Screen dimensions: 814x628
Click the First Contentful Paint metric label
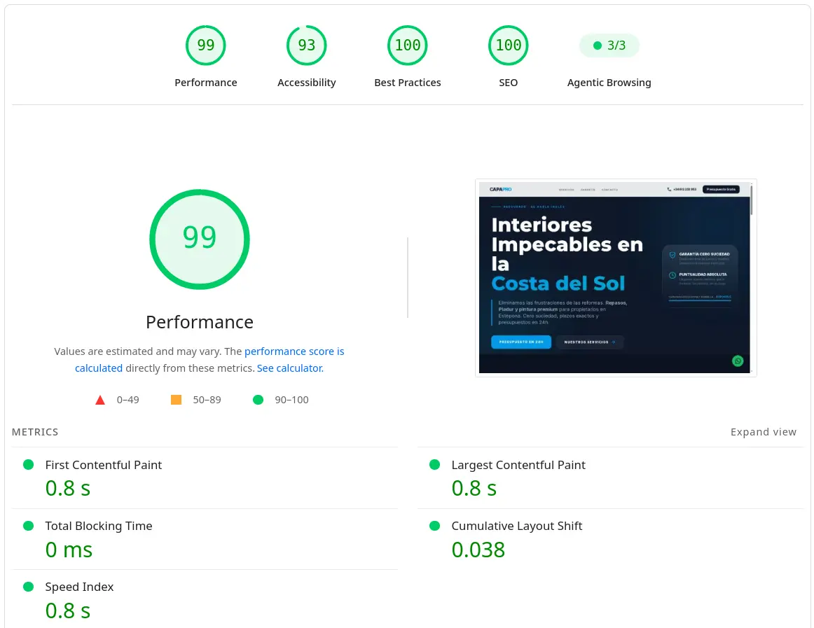pos(103,465)
